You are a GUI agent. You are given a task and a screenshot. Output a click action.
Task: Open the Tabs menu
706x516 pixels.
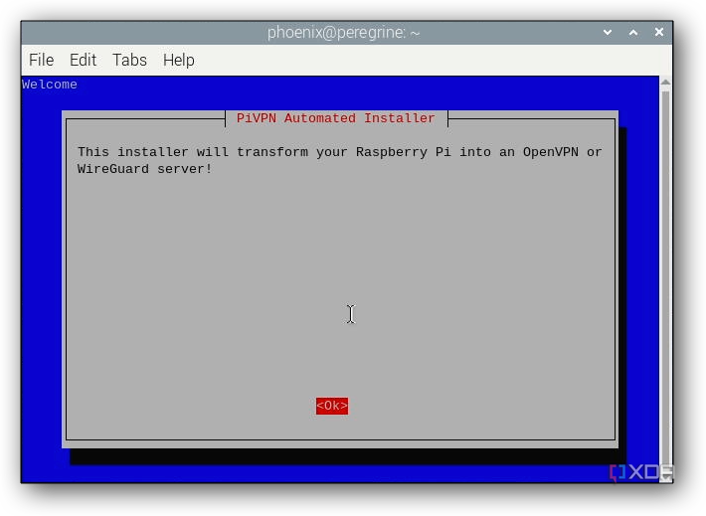(129, 60)
